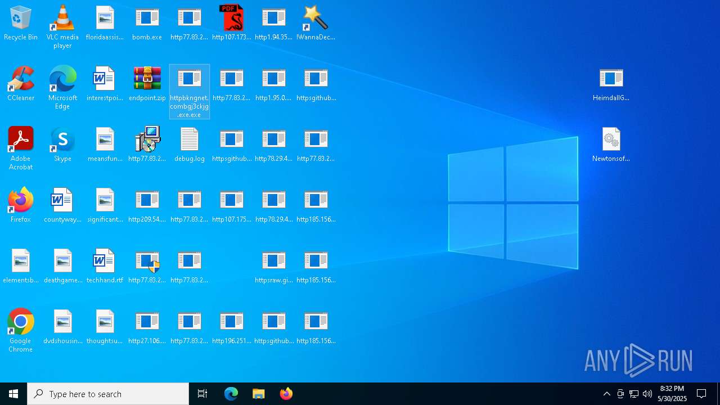Select the http107.173... PDF file icon
Image resolution: width=720 pixels, height=405 pixels.
232,24
